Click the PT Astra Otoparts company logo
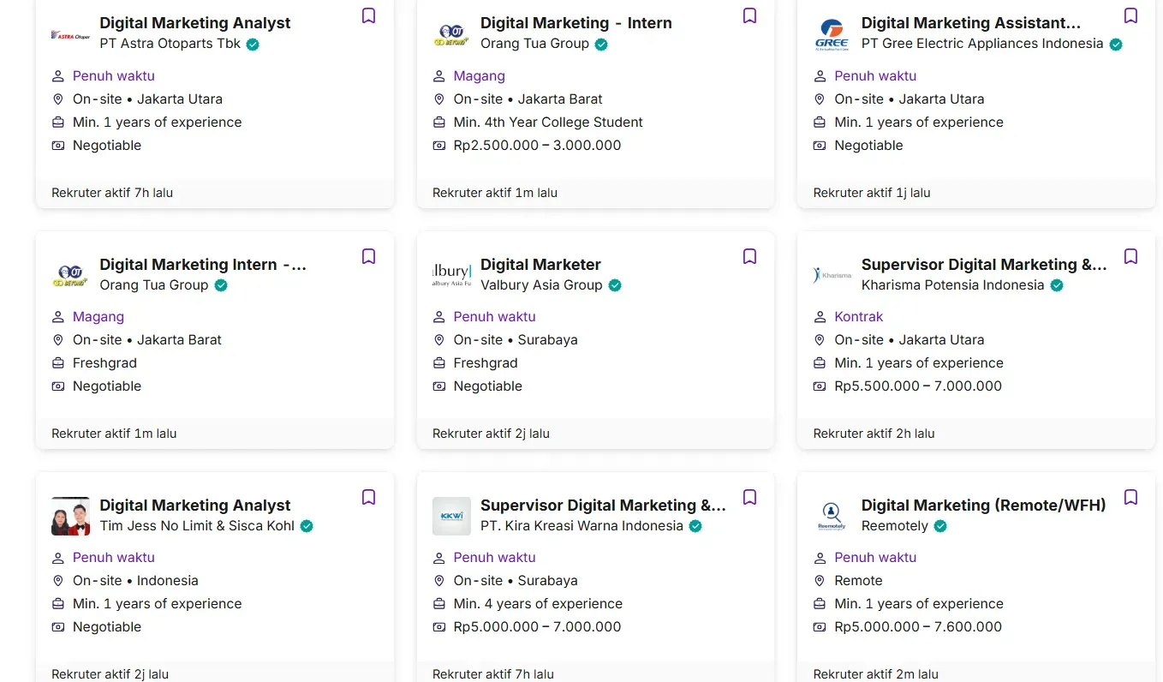 click(x=69, y=33)
